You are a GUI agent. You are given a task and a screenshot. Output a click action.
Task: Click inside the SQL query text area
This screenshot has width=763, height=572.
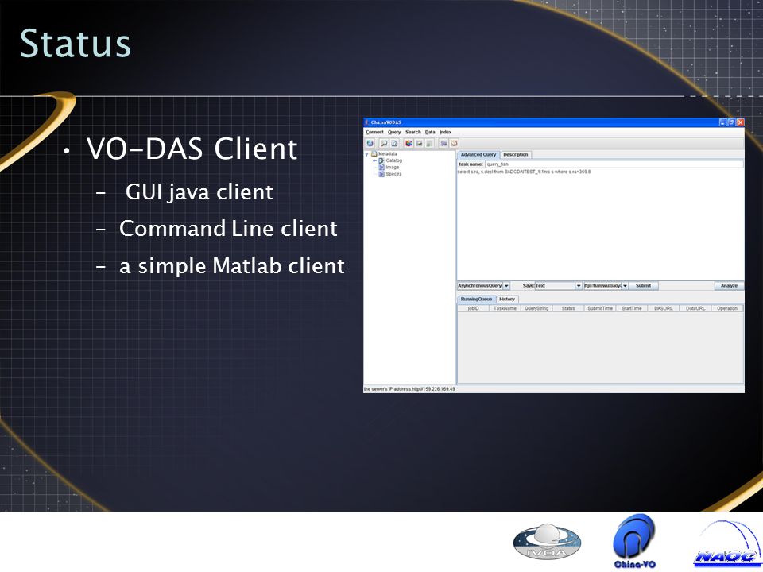(x=600, y=224)
